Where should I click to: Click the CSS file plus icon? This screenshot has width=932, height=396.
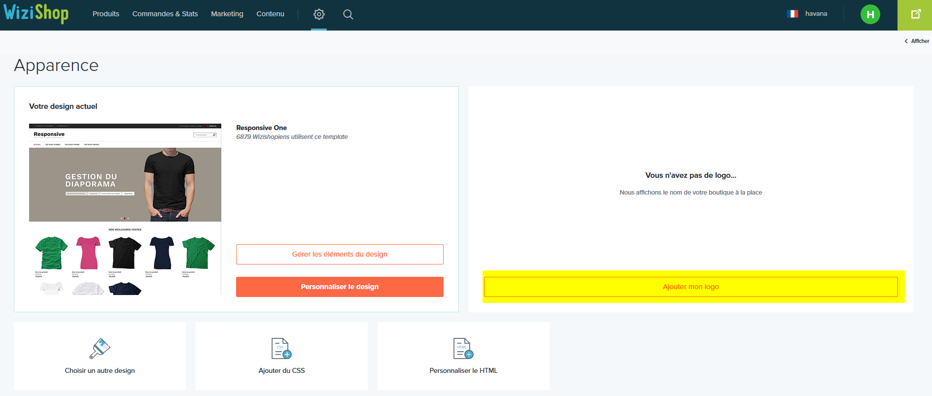tap(281, 348)
